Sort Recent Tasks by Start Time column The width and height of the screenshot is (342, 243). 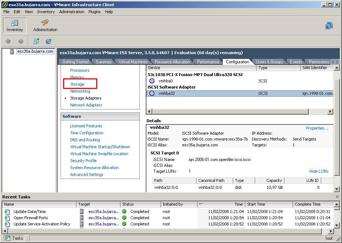click(269, 204)
